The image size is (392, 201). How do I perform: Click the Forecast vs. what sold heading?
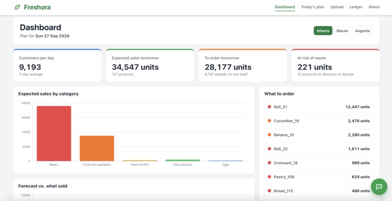tap(43, 186)
